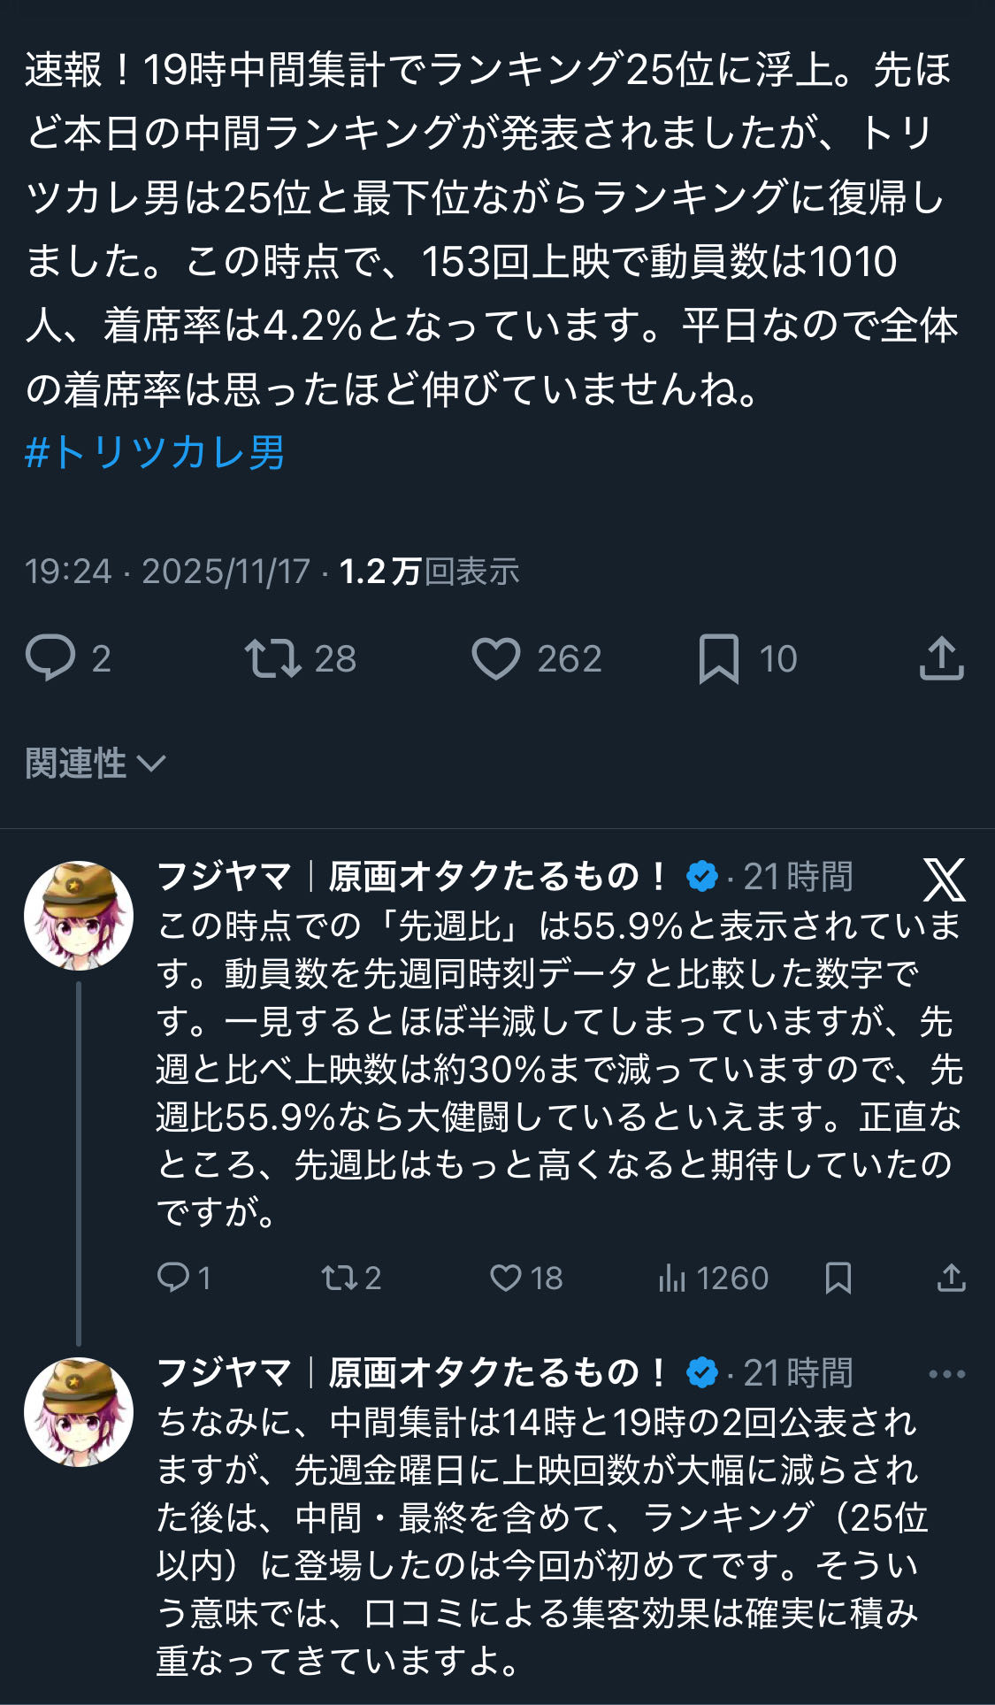Expand the 関連性 reply sort dropdown
This screenshot has height=1705, width=995.
pyautogui.click(x=96, y=763)
